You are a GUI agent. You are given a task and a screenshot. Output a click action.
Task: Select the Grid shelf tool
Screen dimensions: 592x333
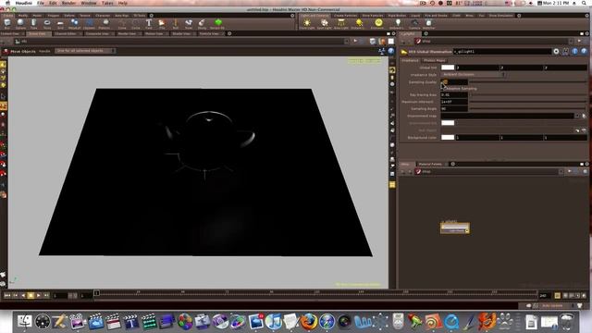[x=60, y=24]
